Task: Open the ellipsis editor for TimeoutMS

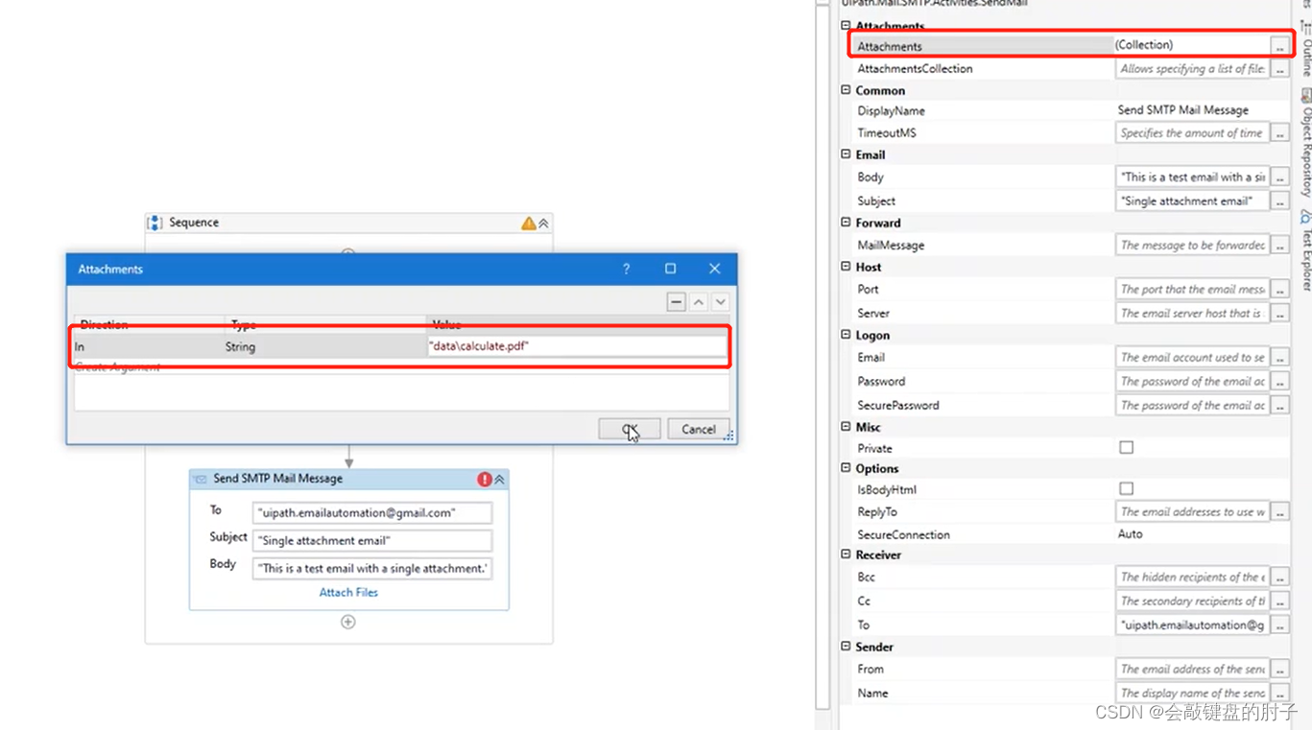Action: [x=1279, y=133]
